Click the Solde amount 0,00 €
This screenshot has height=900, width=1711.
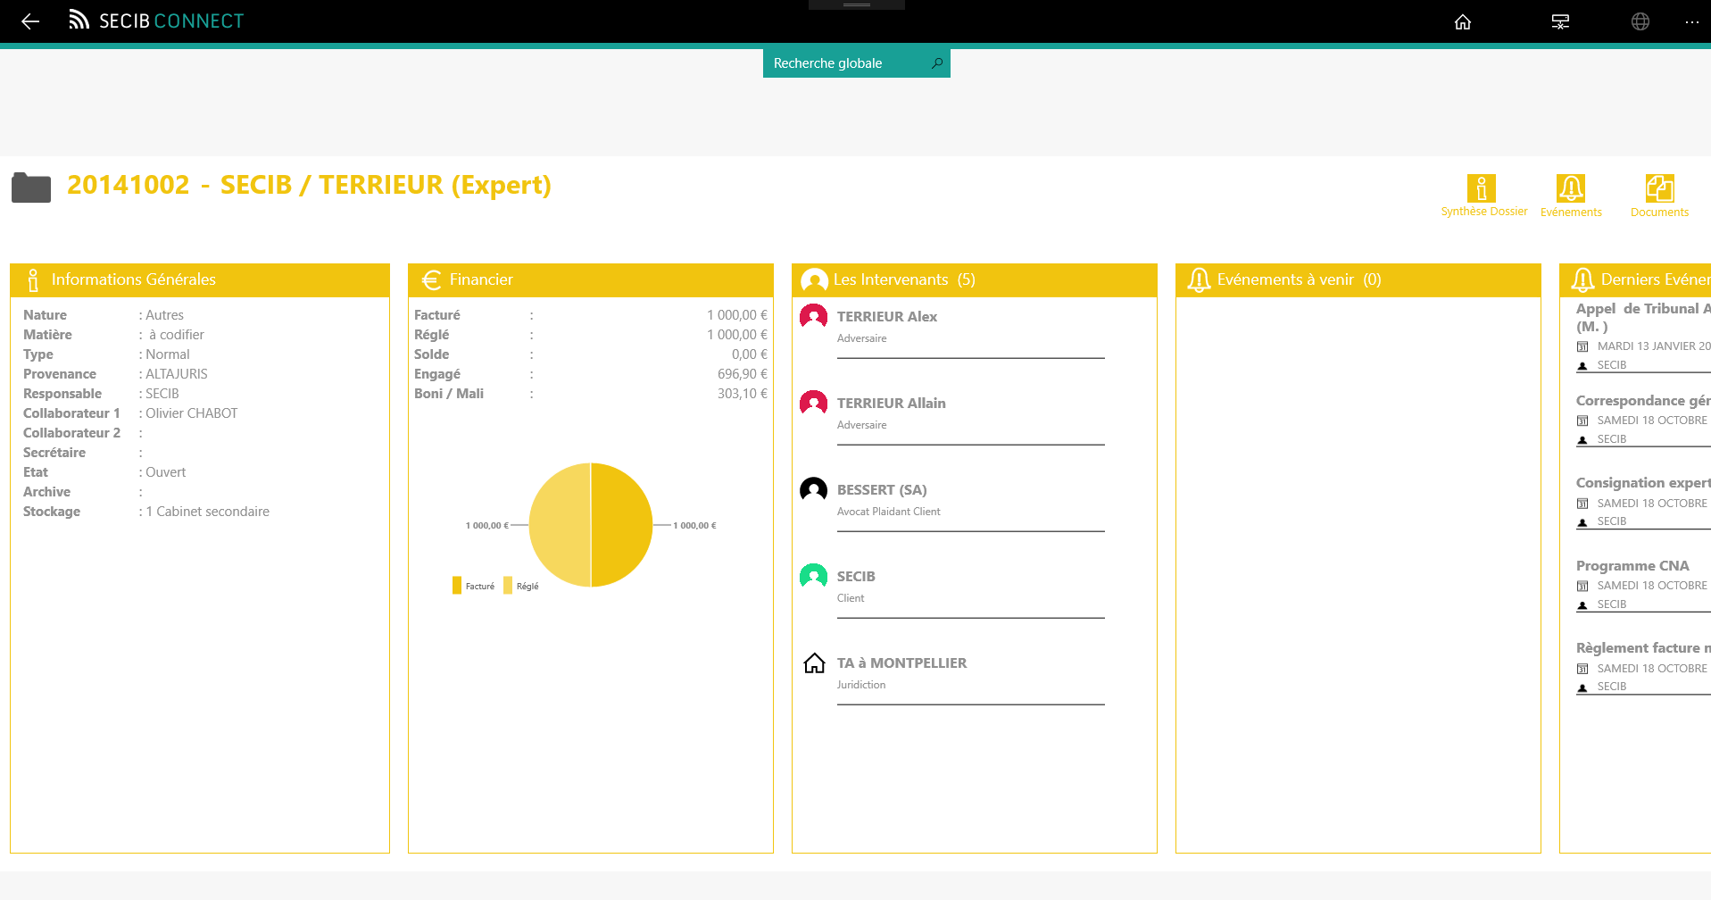coord(750,354)
